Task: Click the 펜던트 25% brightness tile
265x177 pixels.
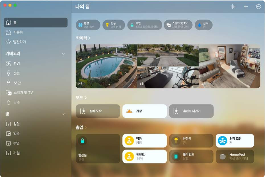Action: pyautogui.click(x=145, y=157)
